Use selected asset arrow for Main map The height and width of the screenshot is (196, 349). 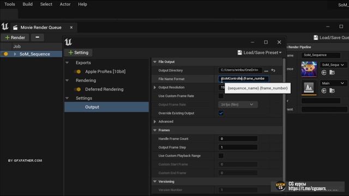click(x=324, y=91)
